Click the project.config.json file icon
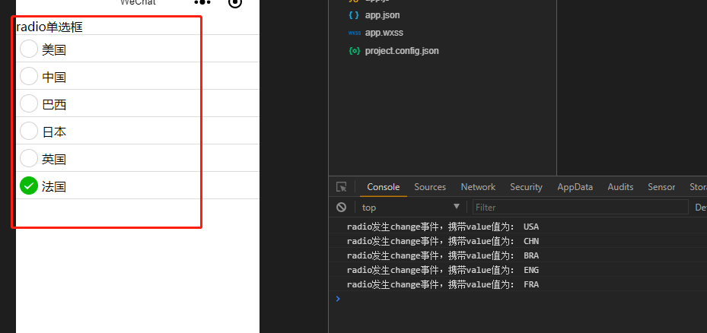This screenshot has width=707, height=333. [355, 51]
